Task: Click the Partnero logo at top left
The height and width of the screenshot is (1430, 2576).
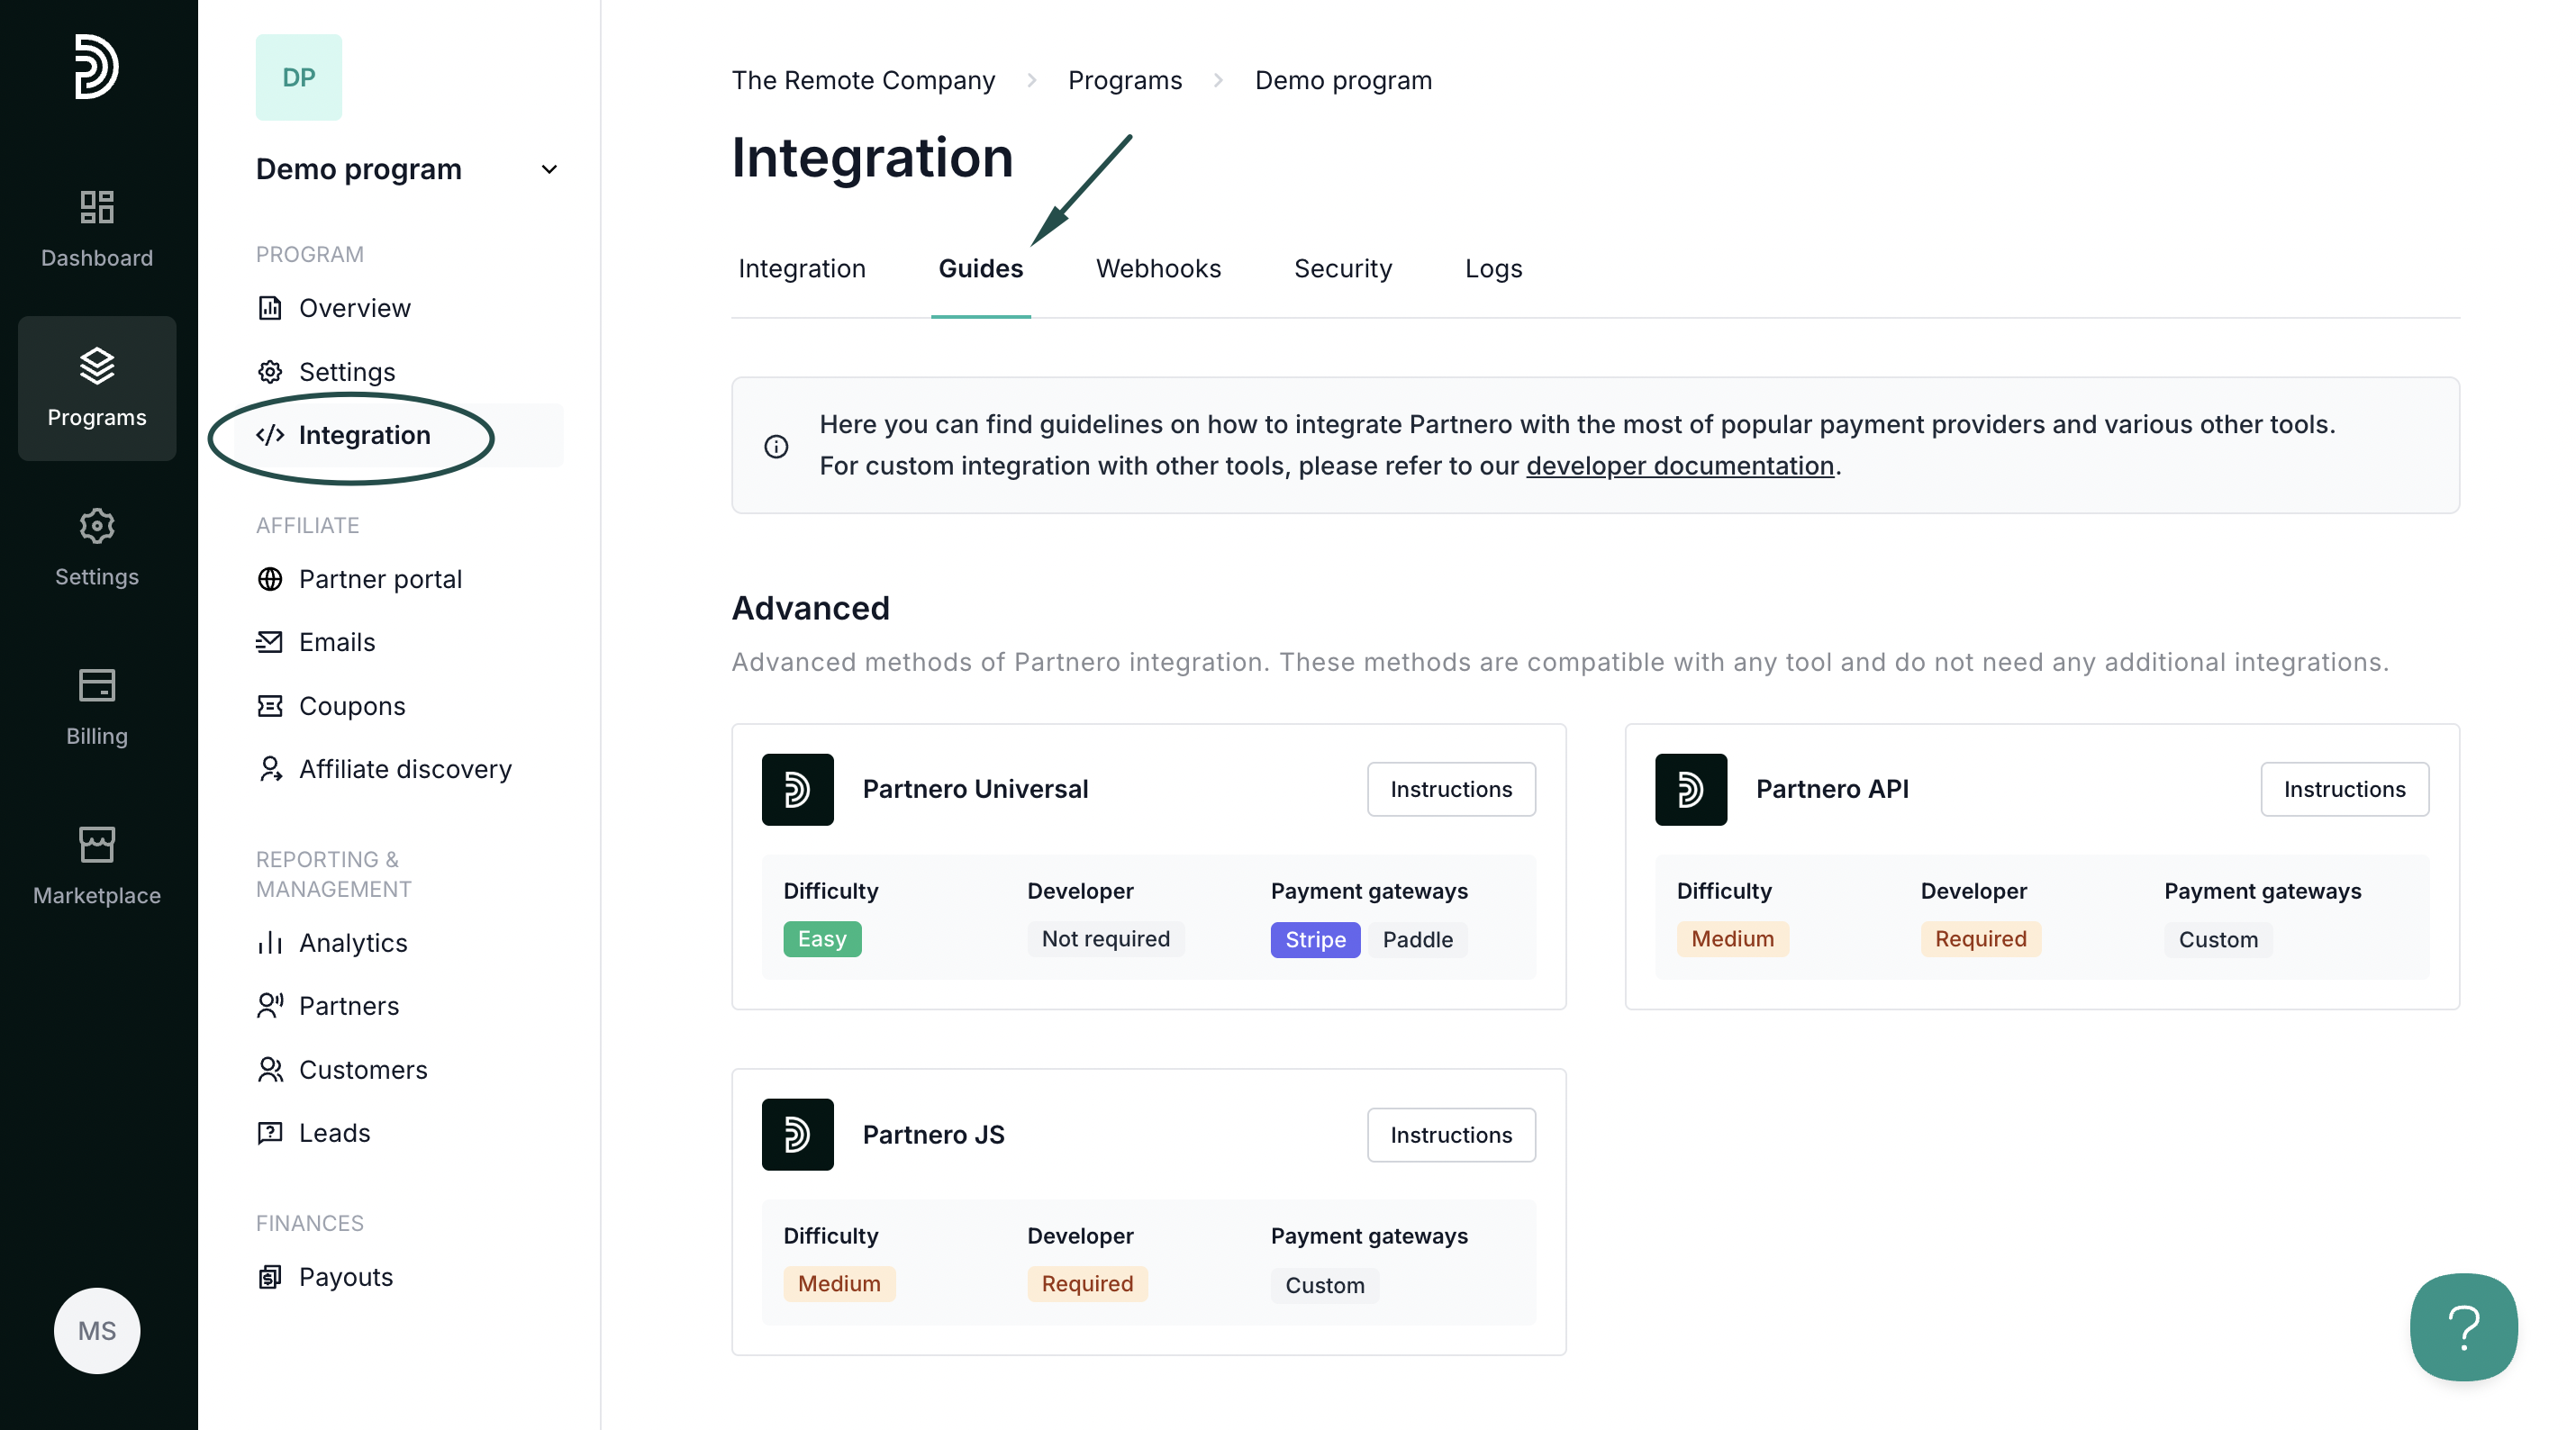Action: pos(96,66)
